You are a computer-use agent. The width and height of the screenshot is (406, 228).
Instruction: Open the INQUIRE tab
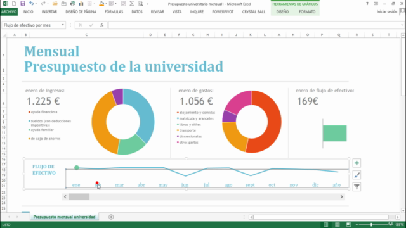(197, 11)
